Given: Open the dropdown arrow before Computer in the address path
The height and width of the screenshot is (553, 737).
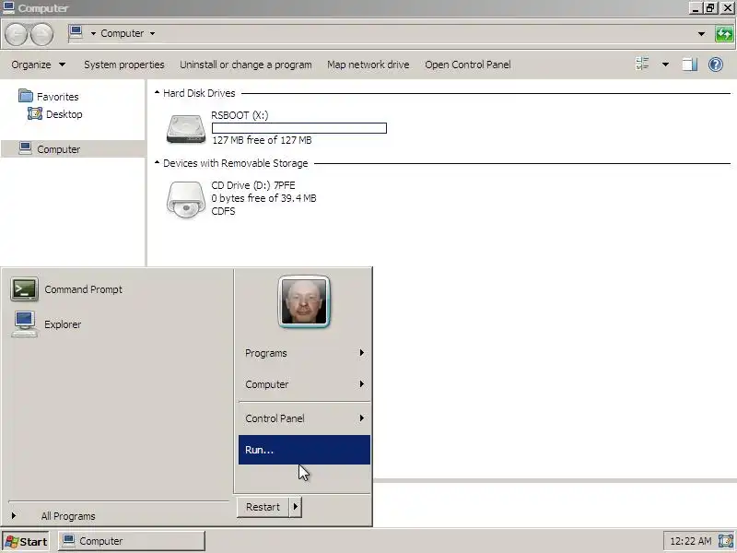Looking at the screenshot, I should click(x=93, y=33).
